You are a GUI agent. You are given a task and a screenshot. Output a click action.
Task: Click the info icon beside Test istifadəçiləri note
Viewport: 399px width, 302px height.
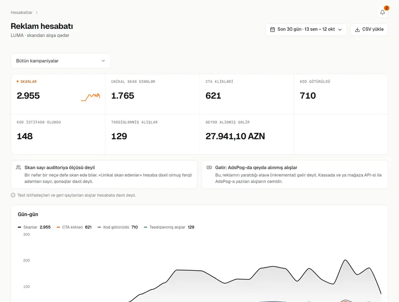coord(13,195)
